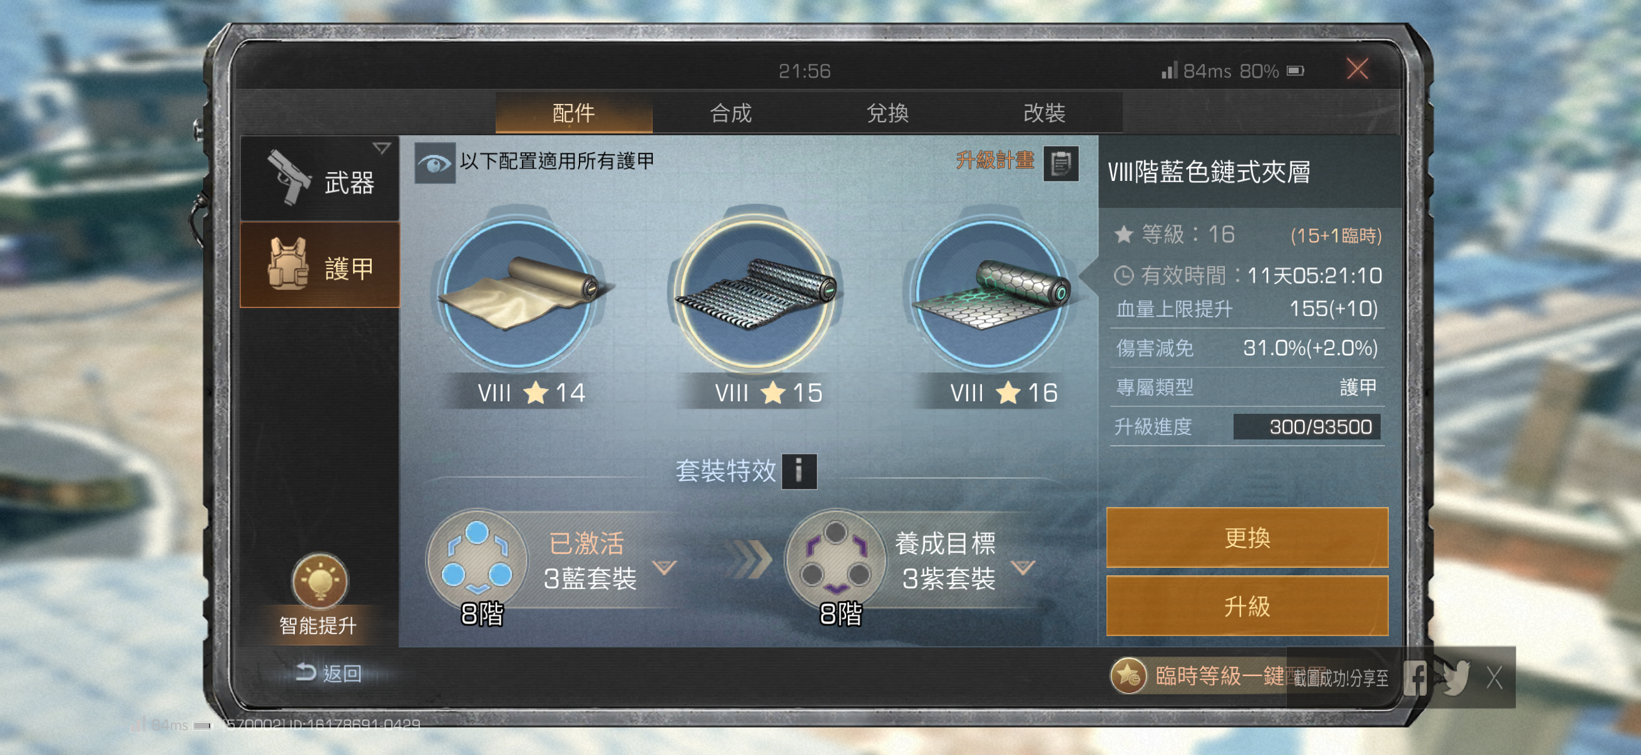This screenshot has height=755, width=1641.
Task: Expand the 已激活 3藍套裝 dropdown arrow
Action: (x=665, y=567)
